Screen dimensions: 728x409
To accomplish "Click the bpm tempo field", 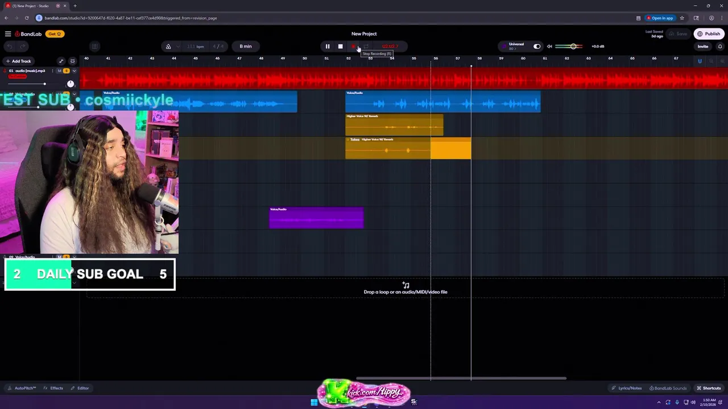I will [x=195, y=47].
